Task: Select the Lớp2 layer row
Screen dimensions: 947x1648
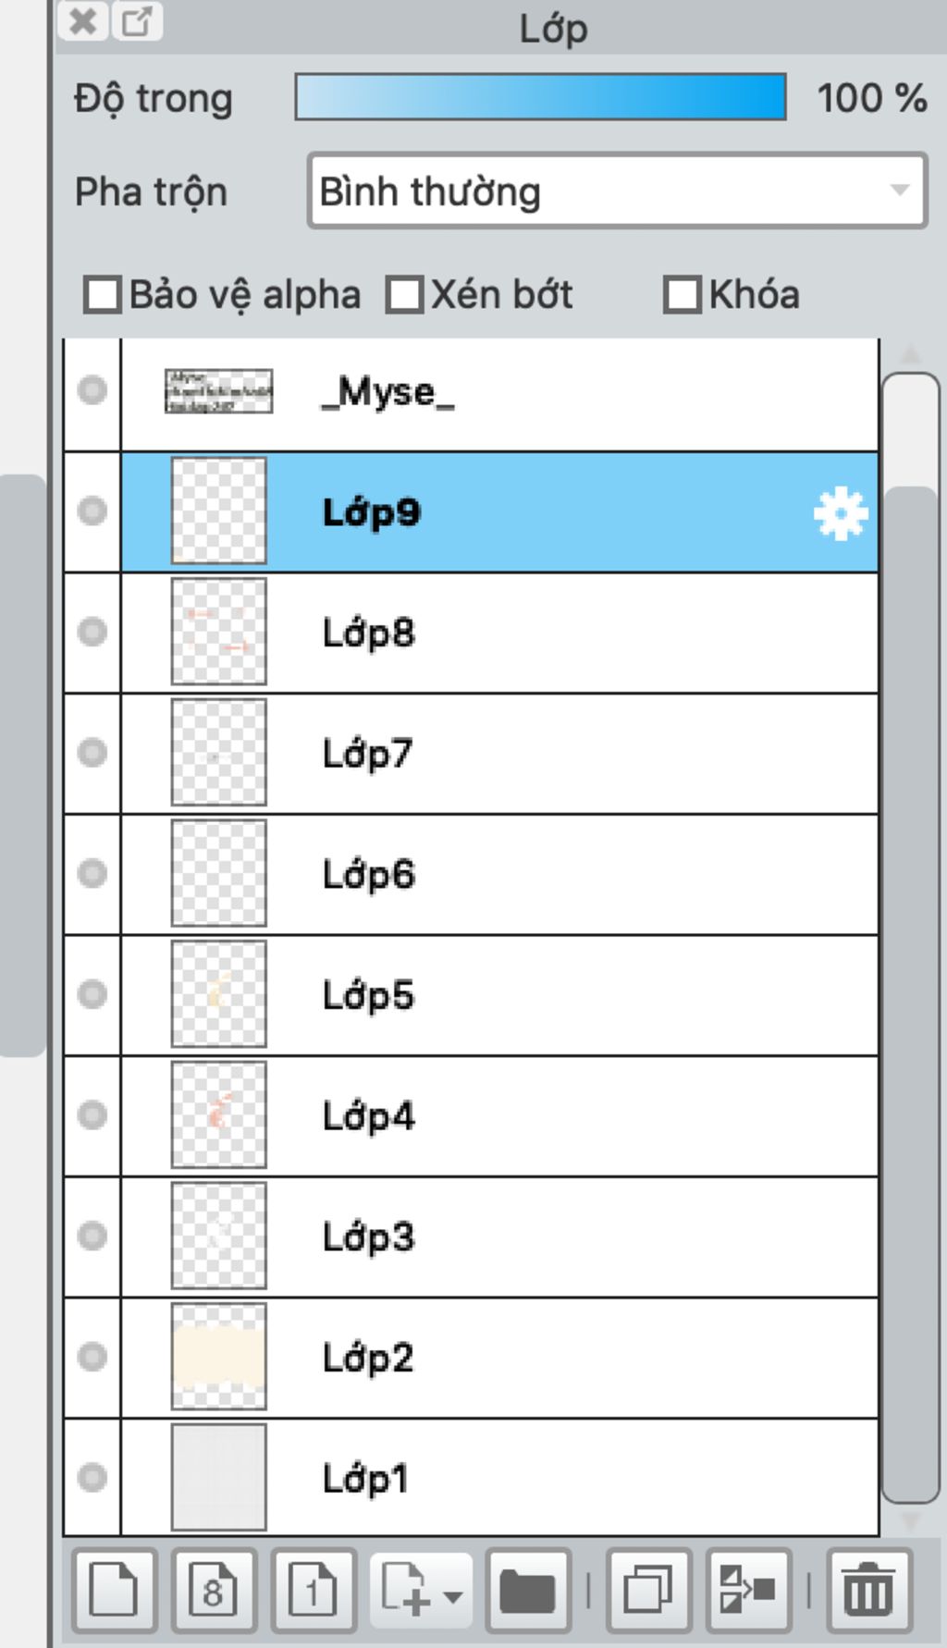Action: click(x=499, y=1358)
